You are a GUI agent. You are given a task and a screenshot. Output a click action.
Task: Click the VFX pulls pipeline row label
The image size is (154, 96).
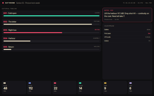pyautogui.click(x=107, y=37)
